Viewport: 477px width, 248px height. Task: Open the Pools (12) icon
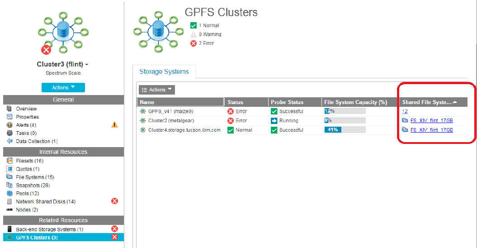[x=9, y=193]
